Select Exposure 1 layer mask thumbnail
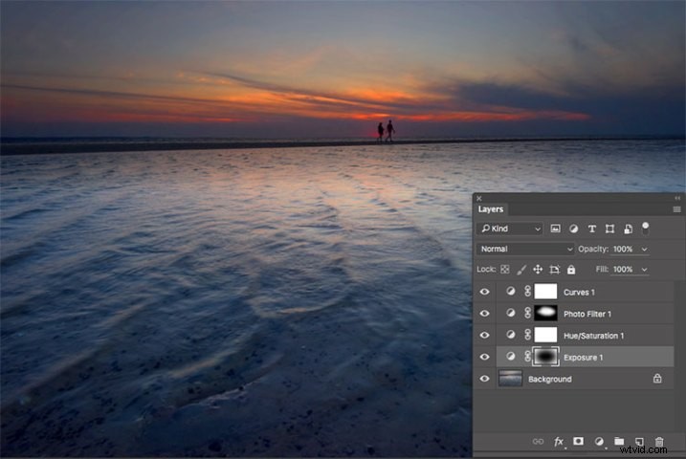The width and height of the screenshot is (686, 459). pyautogui.click(x=545, y=357)
